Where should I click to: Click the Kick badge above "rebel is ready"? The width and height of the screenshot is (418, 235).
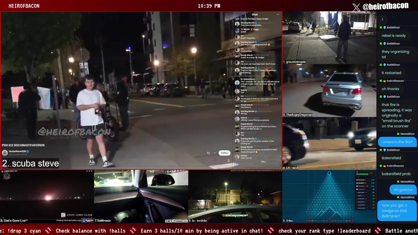coord(381,28)
